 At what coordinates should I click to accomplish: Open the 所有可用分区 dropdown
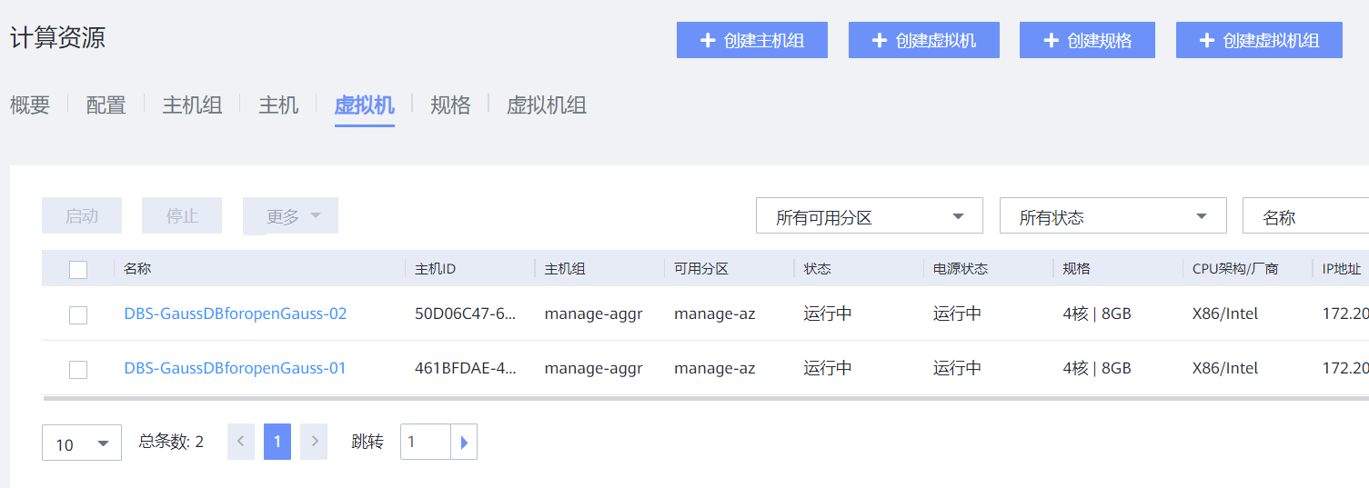point(869,216)
